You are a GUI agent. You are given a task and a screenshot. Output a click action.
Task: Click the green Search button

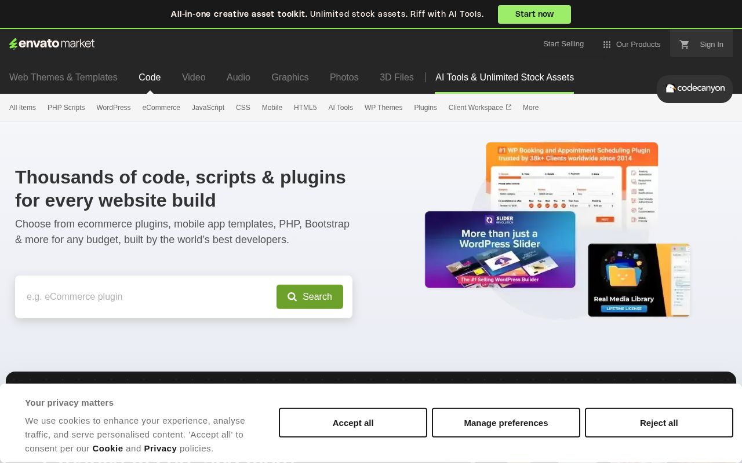pos(310,297)
